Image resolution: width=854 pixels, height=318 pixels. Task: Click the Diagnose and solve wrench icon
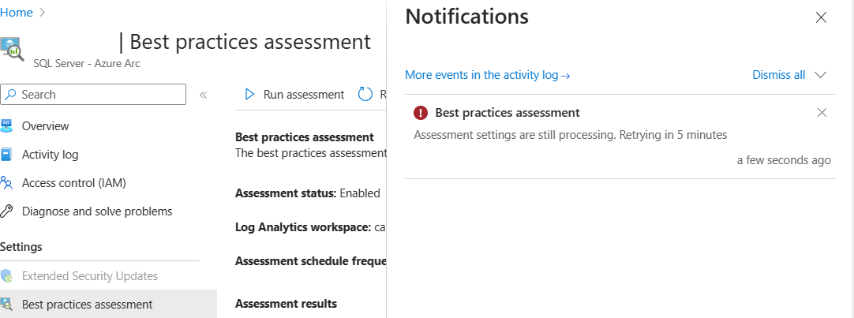pos(7,211)
